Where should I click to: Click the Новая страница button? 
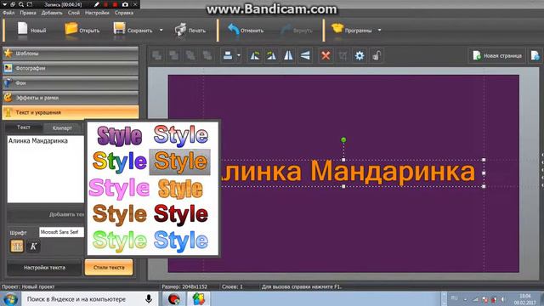click(497, 55)
